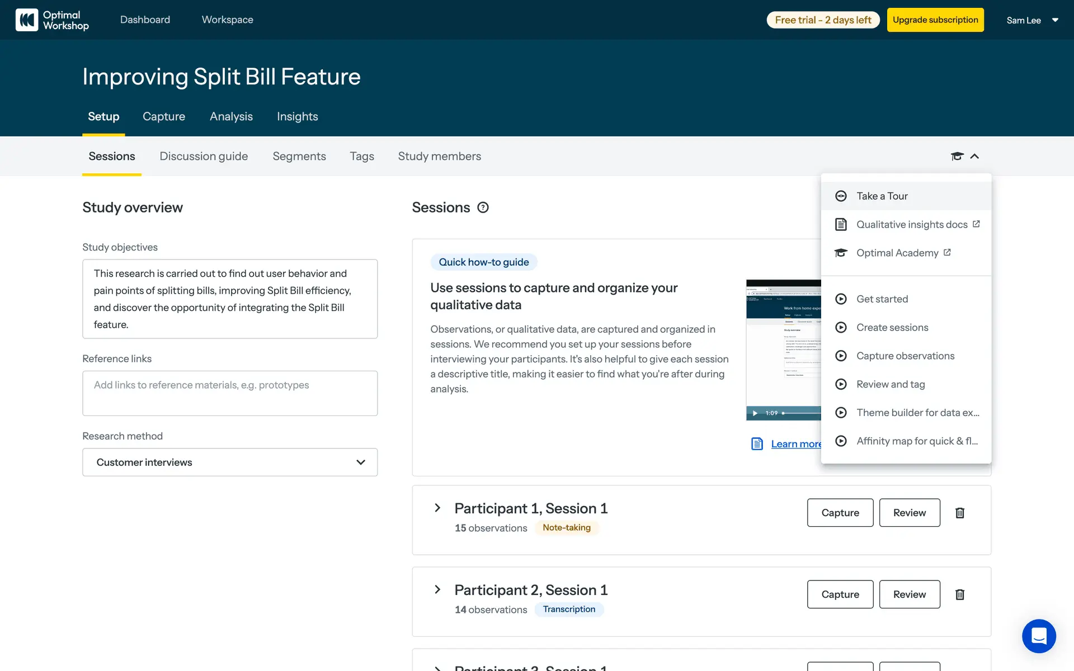Click into the Reference links field

[x=230, y=393]
